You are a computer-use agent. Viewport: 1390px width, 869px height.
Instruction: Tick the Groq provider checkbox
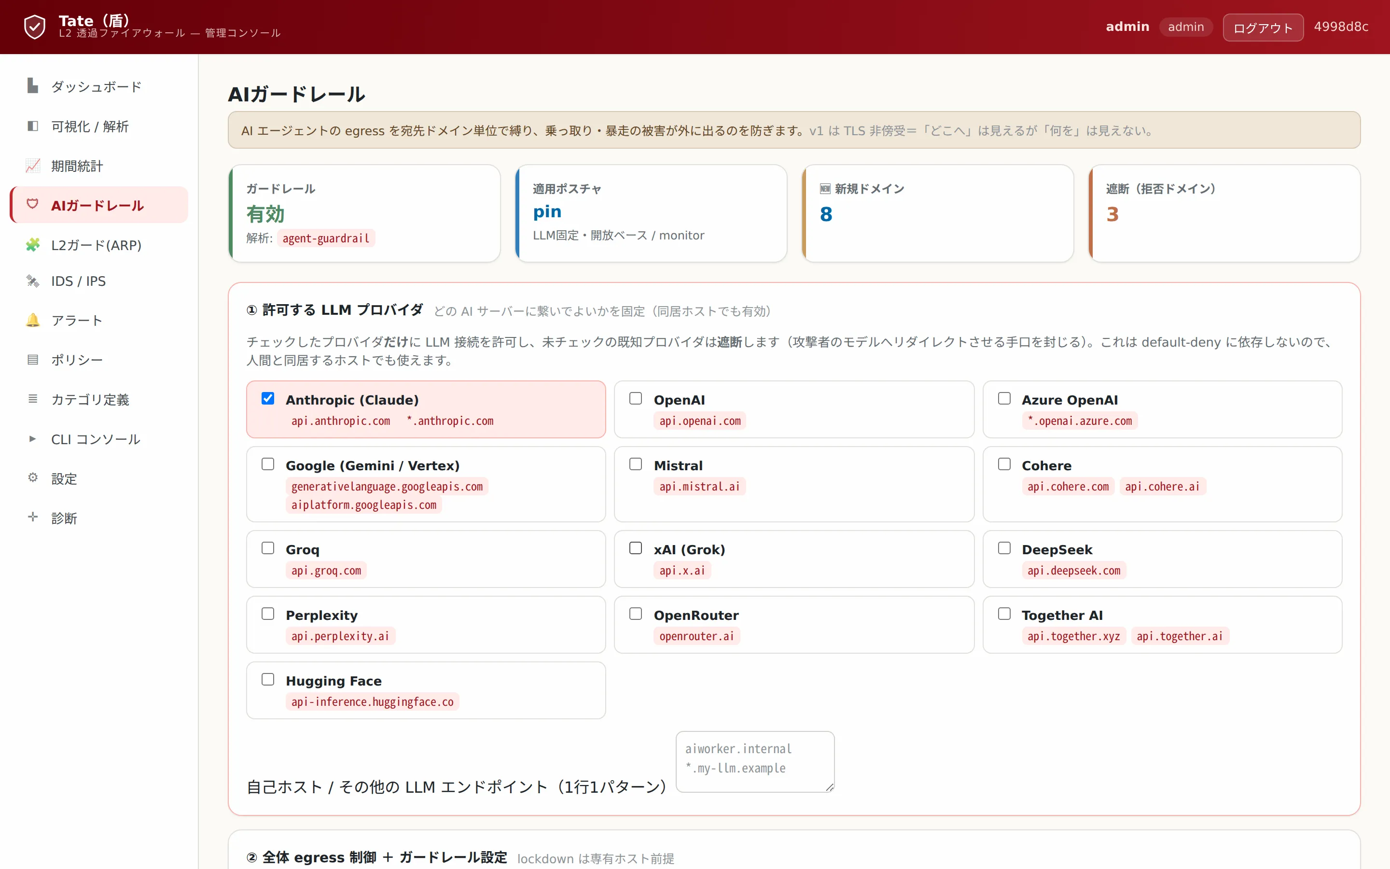point(268,548)
